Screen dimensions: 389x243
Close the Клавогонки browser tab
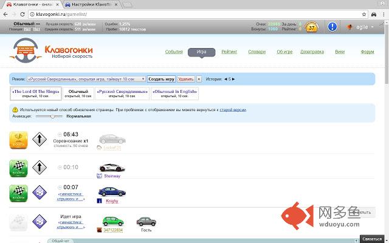point(58,4)
